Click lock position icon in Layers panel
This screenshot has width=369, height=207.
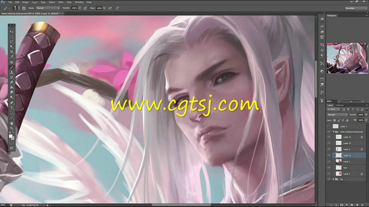click(x=343, y=120)
